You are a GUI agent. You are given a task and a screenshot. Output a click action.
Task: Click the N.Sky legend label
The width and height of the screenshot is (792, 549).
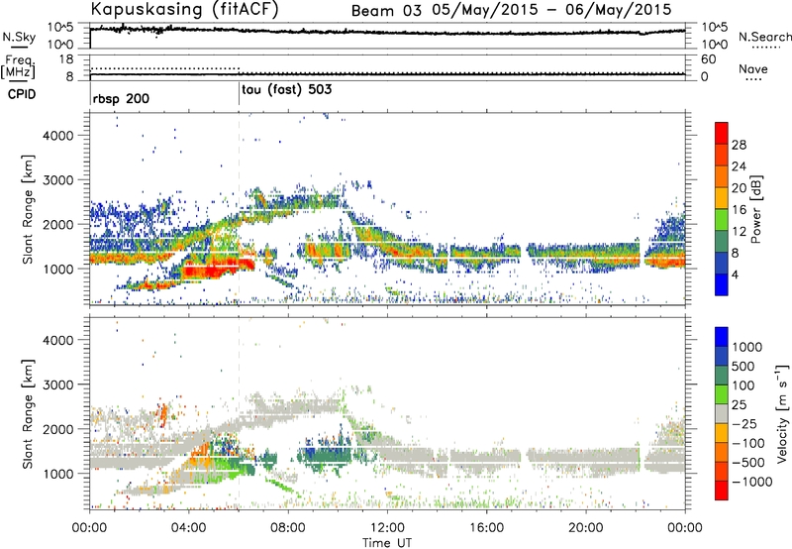[x=19, y=37]
